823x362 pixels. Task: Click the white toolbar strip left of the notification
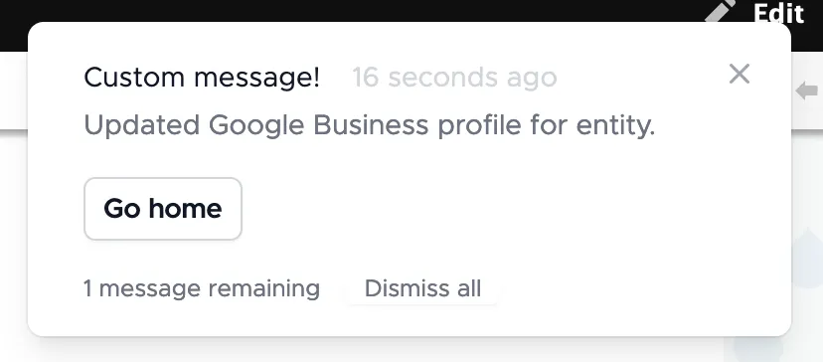[x=14, y=90]
